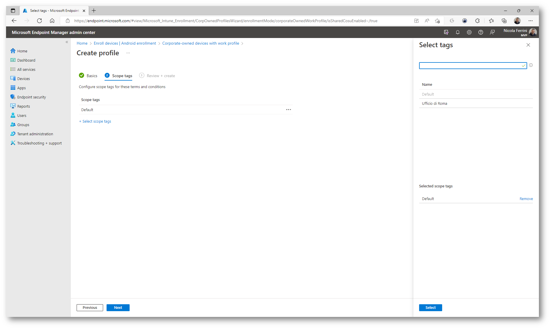Refresh the browser page
Viewport: 551px width, 329px height.
[39, 21]
